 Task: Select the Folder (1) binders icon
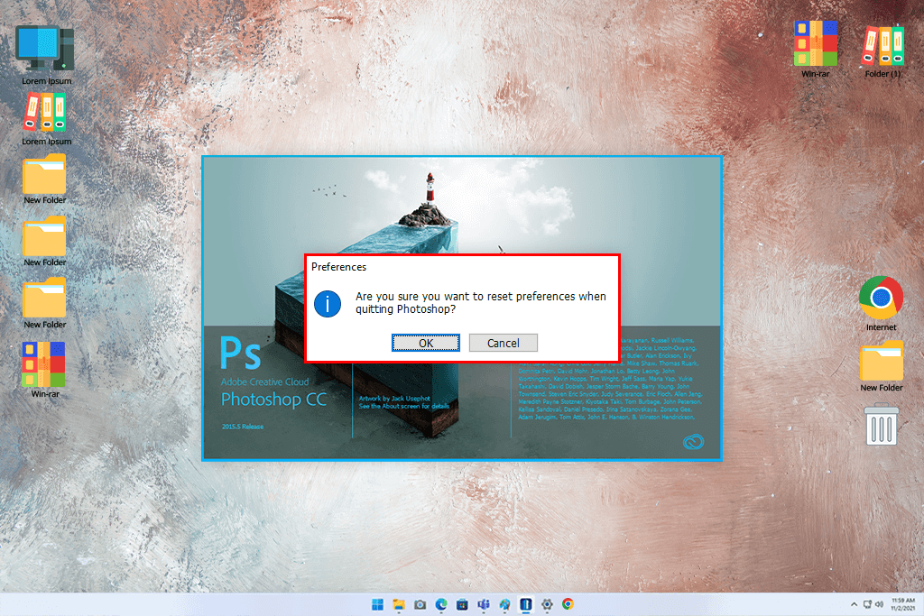click(882, 51)
